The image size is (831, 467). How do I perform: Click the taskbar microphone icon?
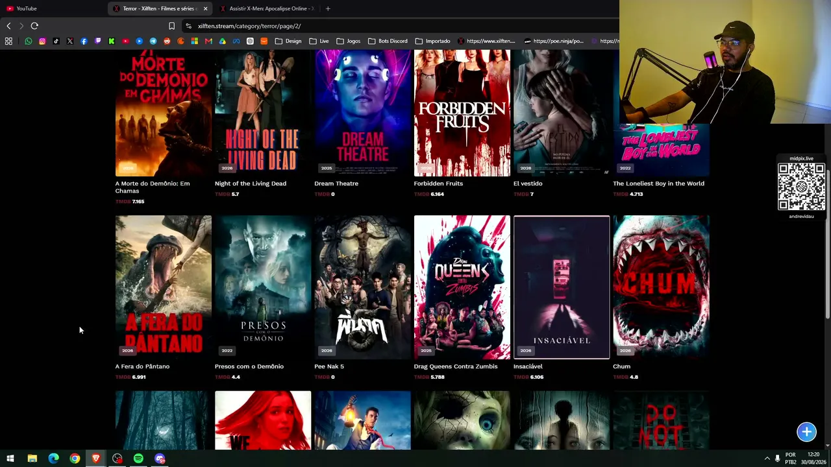[x=777, y=459]
